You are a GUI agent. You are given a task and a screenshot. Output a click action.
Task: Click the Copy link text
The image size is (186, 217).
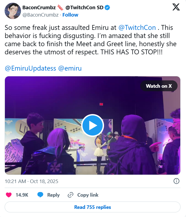pyautogui.click(x=88, y=195)
